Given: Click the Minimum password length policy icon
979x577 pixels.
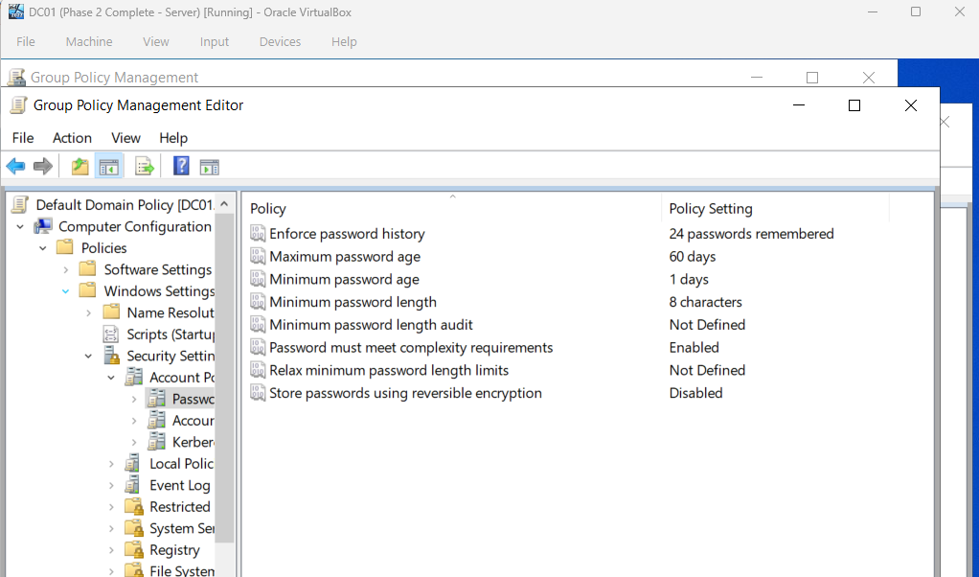Looking at the screenshot, I should point(258,302).
